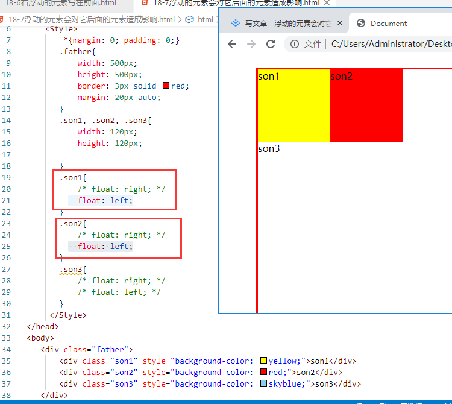The image size is (452, 404).
Task: Click 'float: left;' on line 21
Action: pyautogui.click(x=105, y=200)
